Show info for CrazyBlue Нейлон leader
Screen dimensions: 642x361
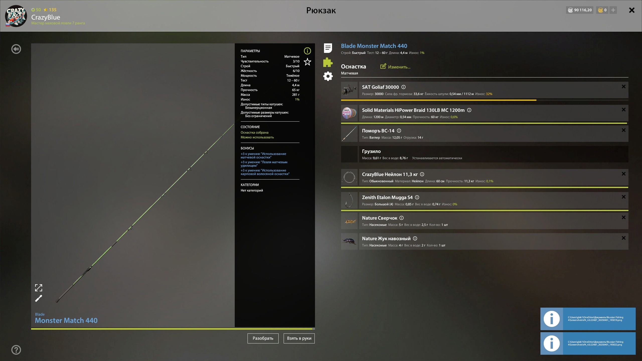[x=422, y=174]
